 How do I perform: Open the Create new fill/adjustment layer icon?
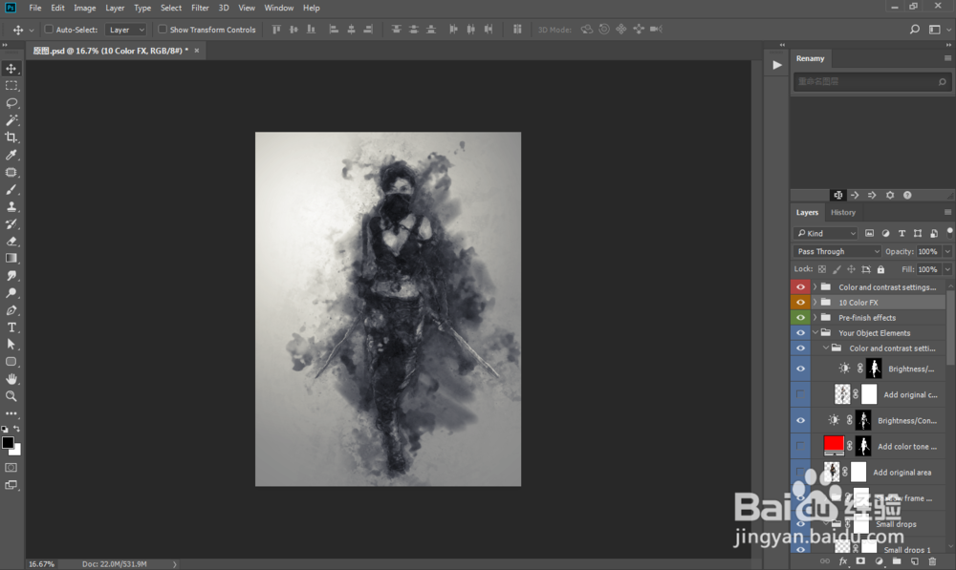(879, 561)
